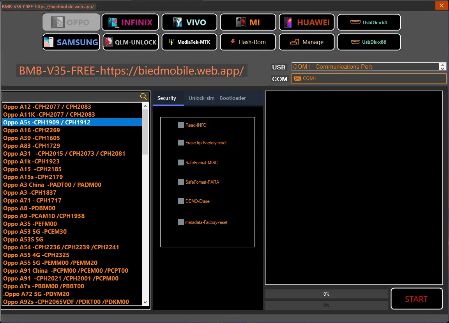Select Oppo A31 -CPH2015 / CPH2073 / CPH2081

(72, 153)
